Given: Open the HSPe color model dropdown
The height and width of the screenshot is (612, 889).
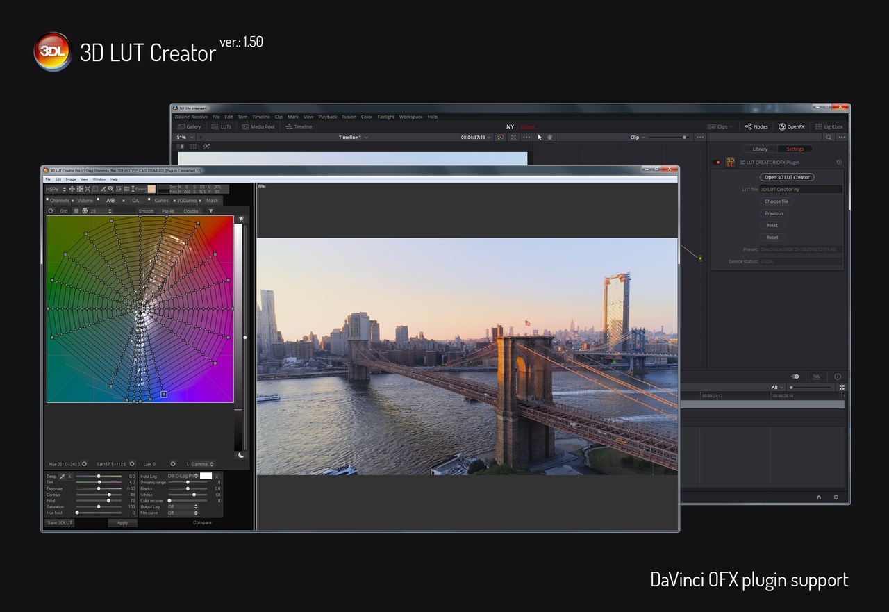Looking at the screenshot, I should coord(56,189).
